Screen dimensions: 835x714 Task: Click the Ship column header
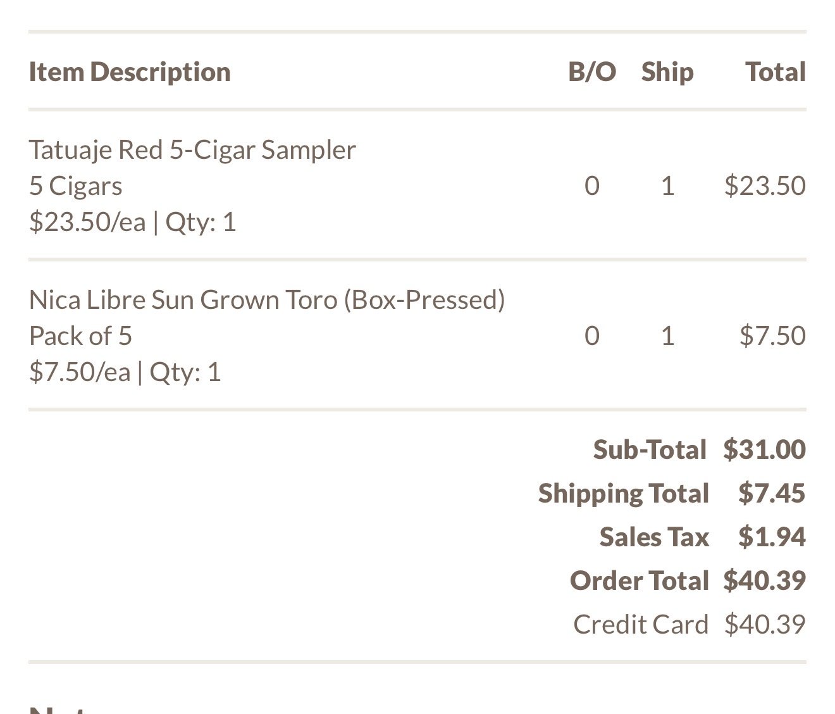coord(667,72)
